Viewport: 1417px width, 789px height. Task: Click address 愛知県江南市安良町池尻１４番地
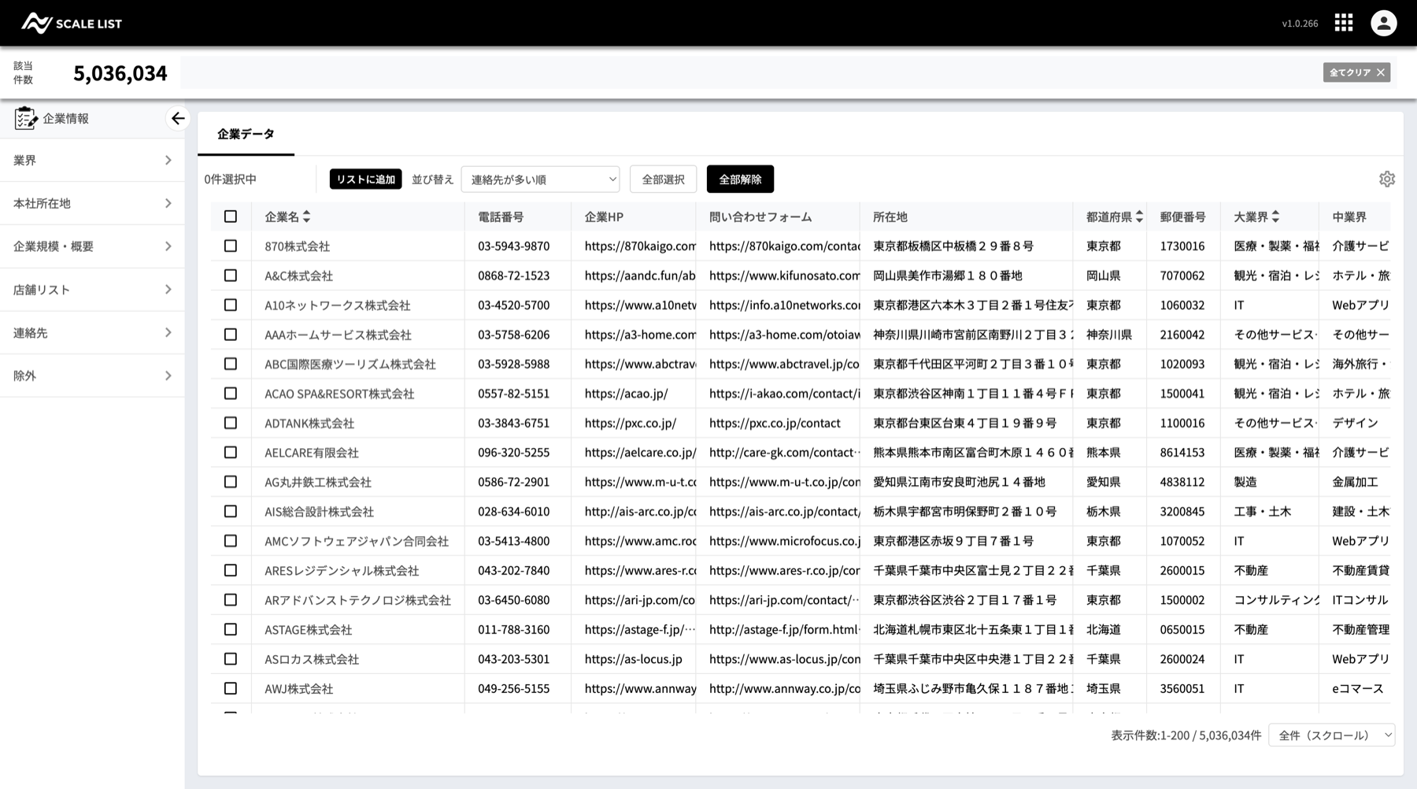(959, 482)
